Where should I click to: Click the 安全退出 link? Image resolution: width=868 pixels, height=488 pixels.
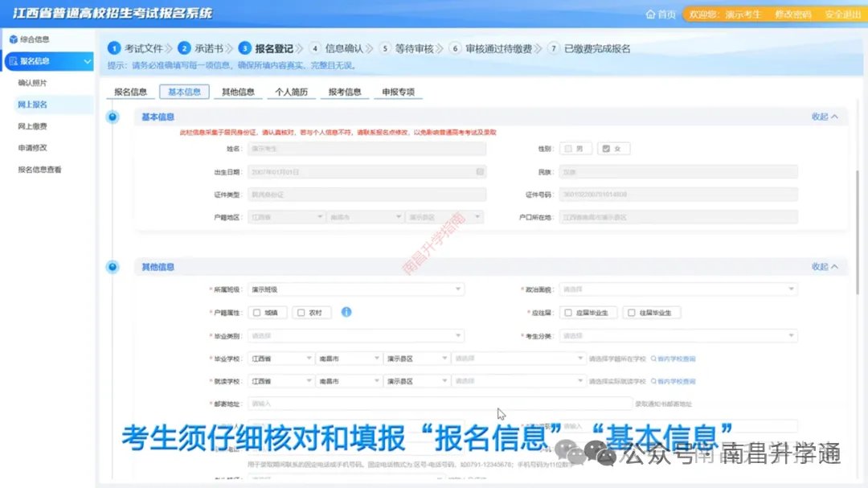tap(842, 14)
